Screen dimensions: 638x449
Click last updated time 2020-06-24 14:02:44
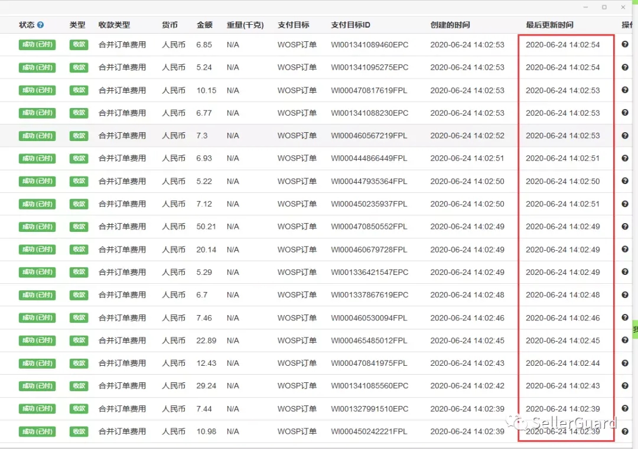point(563,363)
